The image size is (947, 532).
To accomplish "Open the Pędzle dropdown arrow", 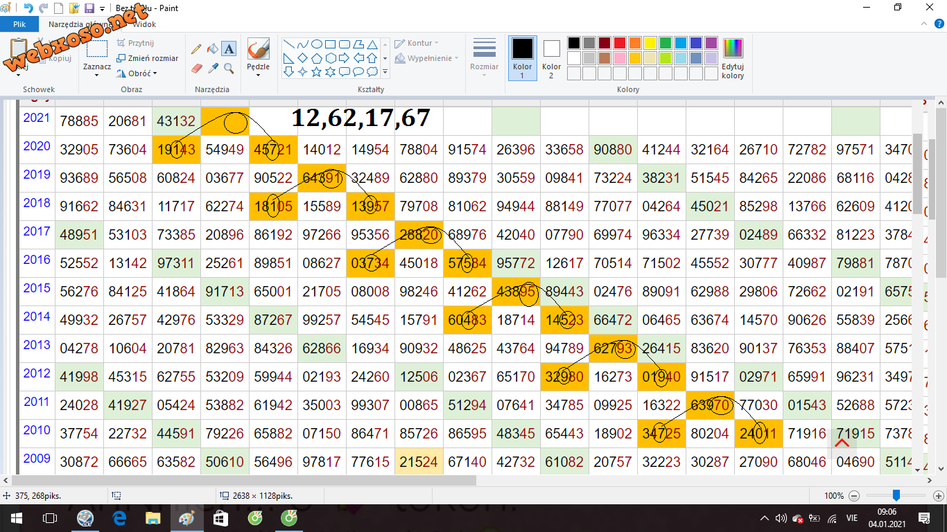I will coord(258,76).
